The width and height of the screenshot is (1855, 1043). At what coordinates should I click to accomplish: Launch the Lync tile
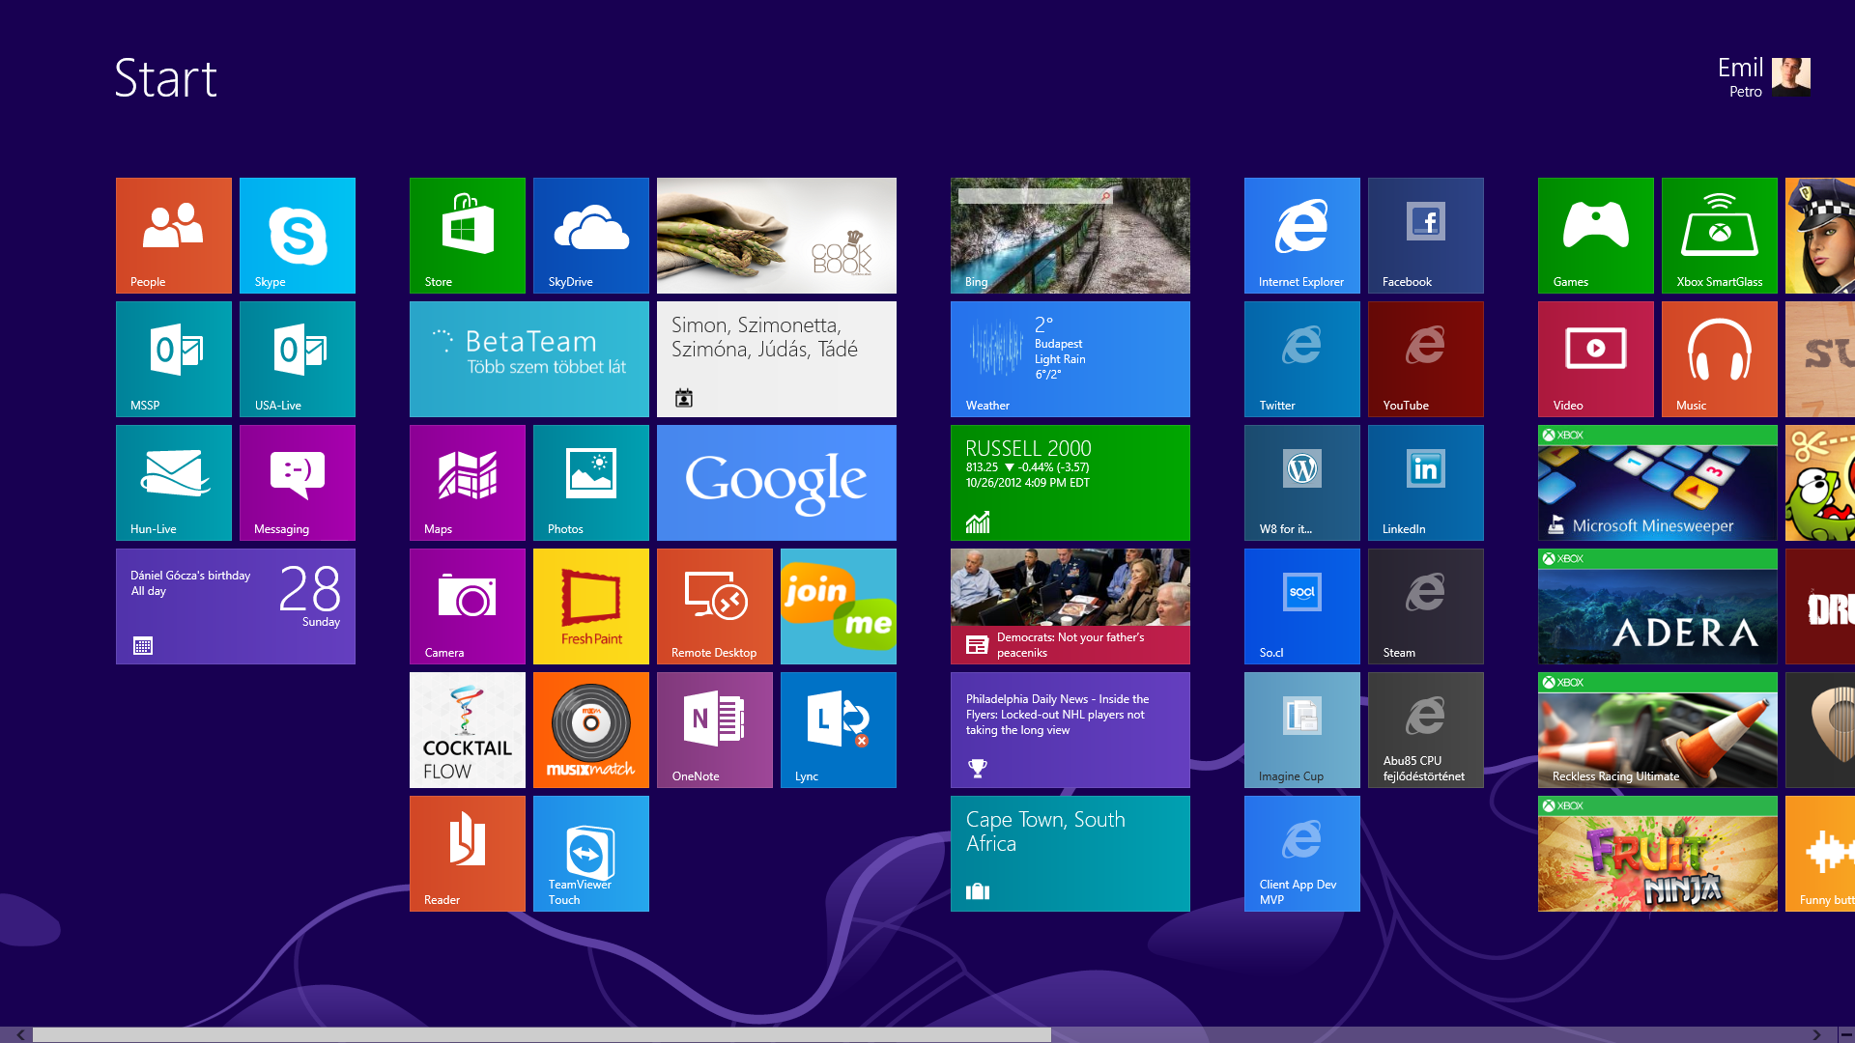(x=839, y=730)
